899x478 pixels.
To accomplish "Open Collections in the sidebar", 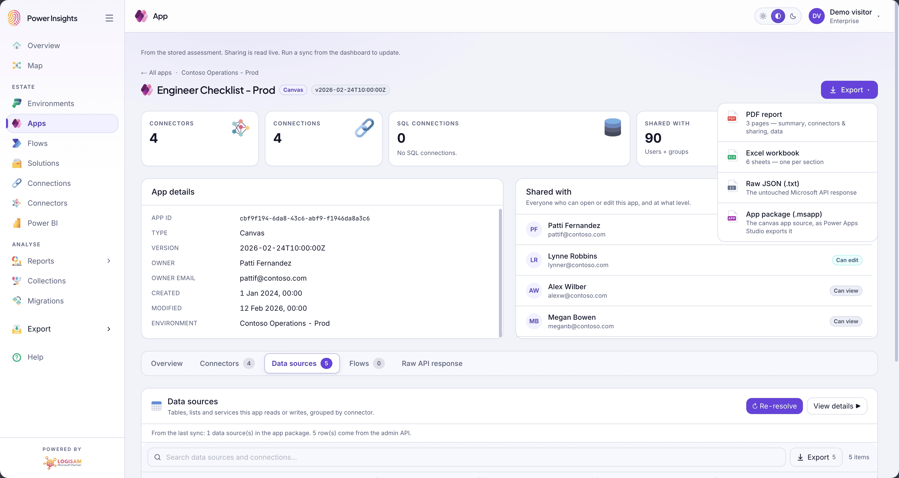I will [62, 281].
